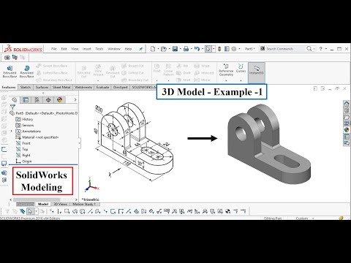Switch to the Sheet Metal tab
The width and height of the screenshot is (351, 263).
[61, 87]
